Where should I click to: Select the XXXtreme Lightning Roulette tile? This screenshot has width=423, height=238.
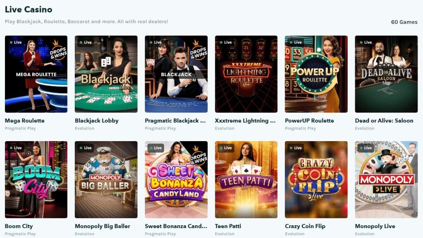point(246,74)
